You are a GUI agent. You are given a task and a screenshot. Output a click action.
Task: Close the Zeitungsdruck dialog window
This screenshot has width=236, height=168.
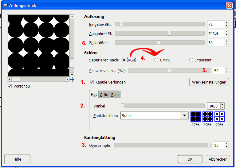pyautogui.click(x=229, y=5)
